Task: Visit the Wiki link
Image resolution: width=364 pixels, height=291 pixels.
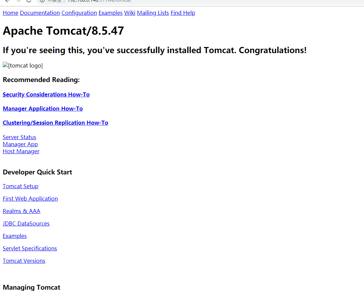Action: click(x=130, y=13)
